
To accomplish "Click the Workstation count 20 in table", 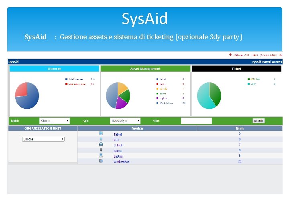I will coord(240,161).
